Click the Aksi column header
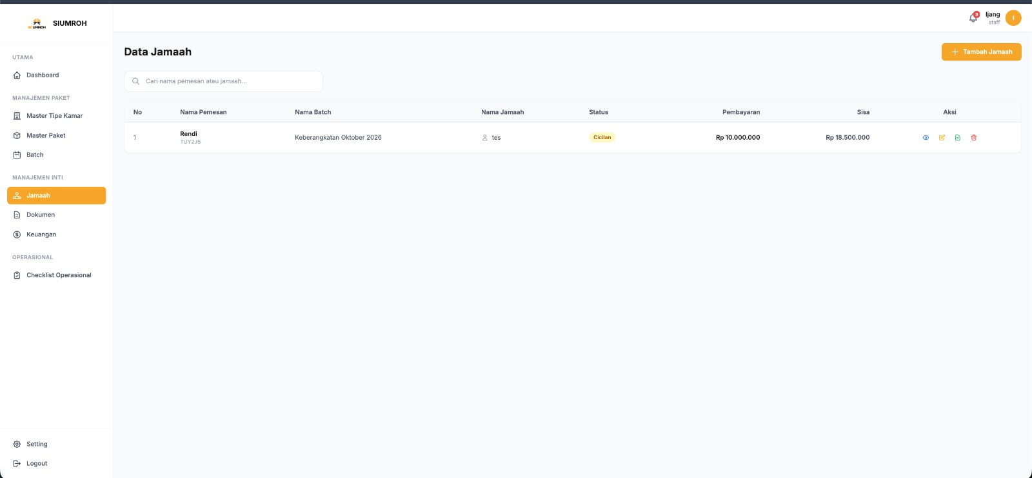 coord(949,112)
